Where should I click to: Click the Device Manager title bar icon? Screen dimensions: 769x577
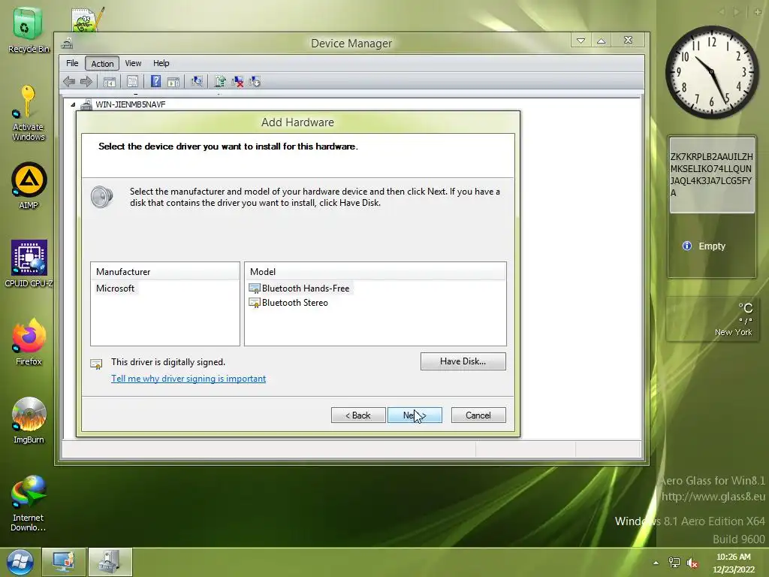pyautogui.click(x=67, y=44)
